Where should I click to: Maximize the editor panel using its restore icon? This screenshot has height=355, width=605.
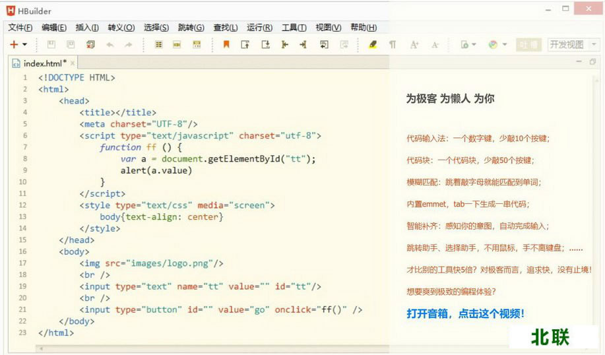coord(593,62)
